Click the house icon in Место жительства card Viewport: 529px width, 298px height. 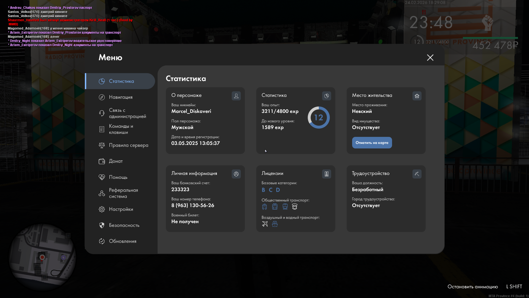pyautogui.click(x=417, y=96)
